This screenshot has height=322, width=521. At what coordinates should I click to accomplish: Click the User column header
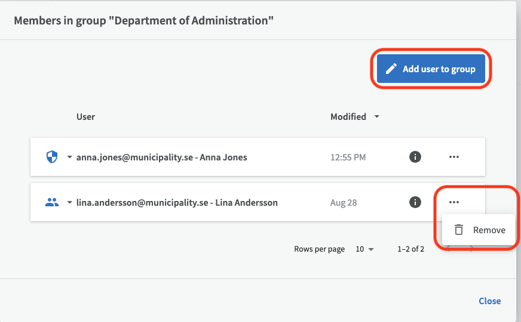pos(85,117)
